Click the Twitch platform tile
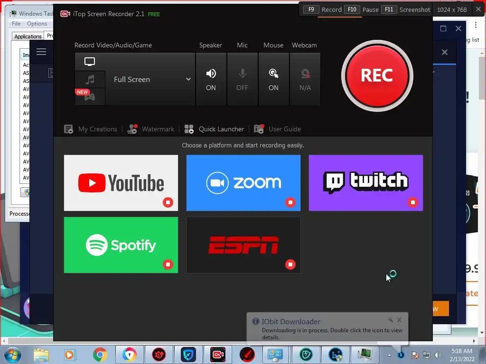This screenshot has height=364, width=486. click(366, 183)
